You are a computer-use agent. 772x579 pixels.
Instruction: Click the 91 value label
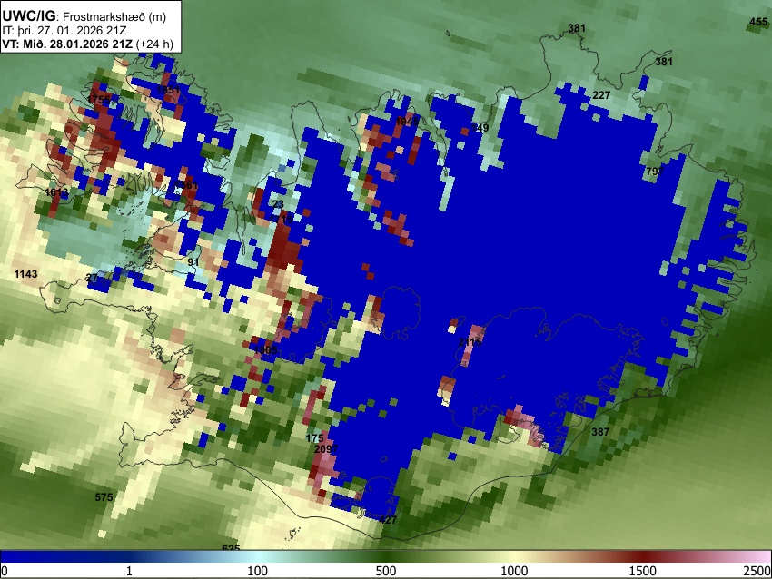(193, 261)
